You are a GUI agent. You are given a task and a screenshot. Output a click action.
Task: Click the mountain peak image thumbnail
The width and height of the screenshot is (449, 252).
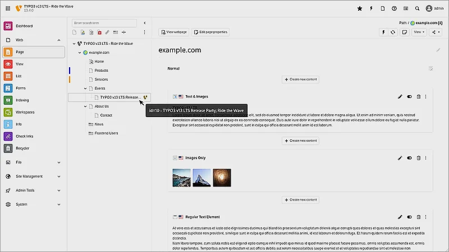[201, 178]
